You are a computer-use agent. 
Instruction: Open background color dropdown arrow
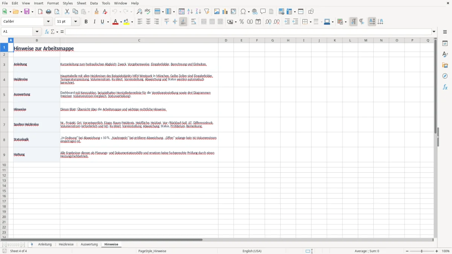tap(132, 22)
